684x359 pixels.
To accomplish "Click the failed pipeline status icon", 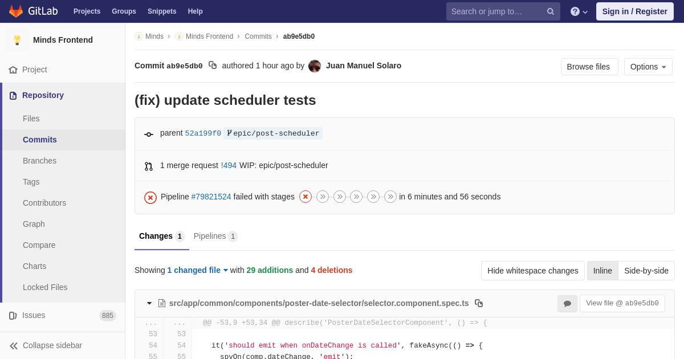I will click(x=150, y=197).
